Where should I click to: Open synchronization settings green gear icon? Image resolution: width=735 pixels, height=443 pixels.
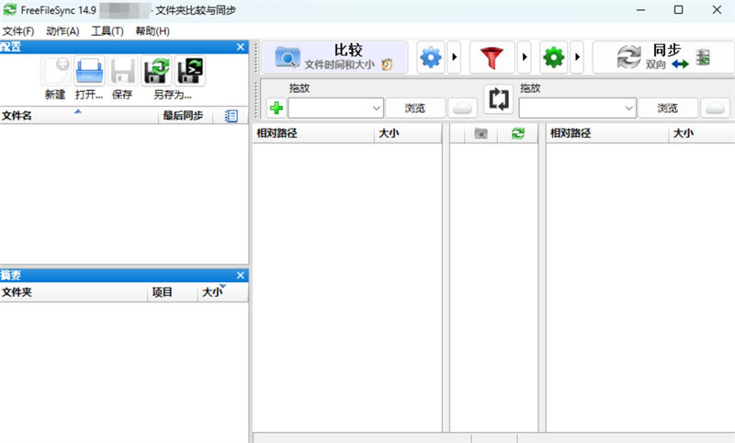point(553,58)
